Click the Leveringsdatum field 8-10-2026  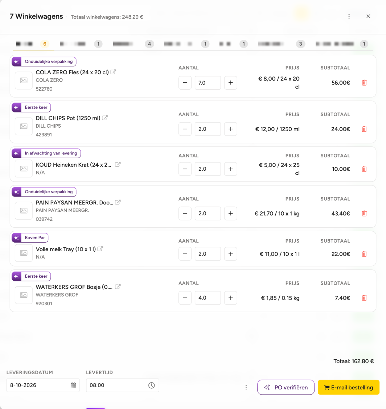point(43,385)
